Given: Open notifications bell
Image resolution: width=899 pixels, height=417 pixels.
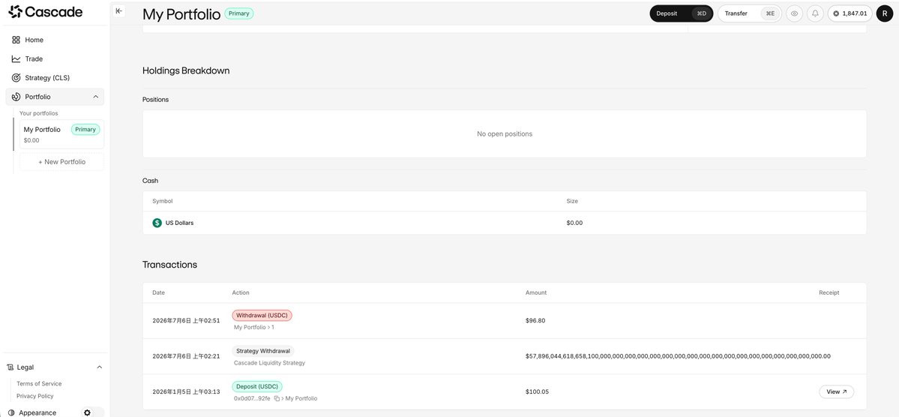Looking at the screenshot, I should click(815, 13).
